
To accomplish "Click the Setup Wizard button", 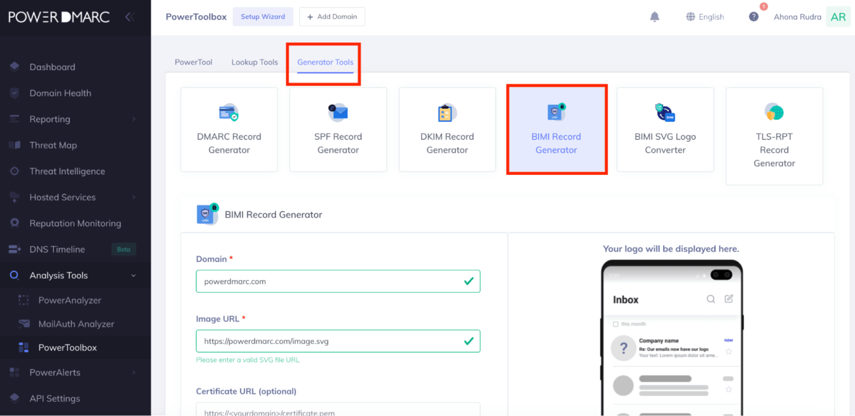I will (x=262, y=17).
